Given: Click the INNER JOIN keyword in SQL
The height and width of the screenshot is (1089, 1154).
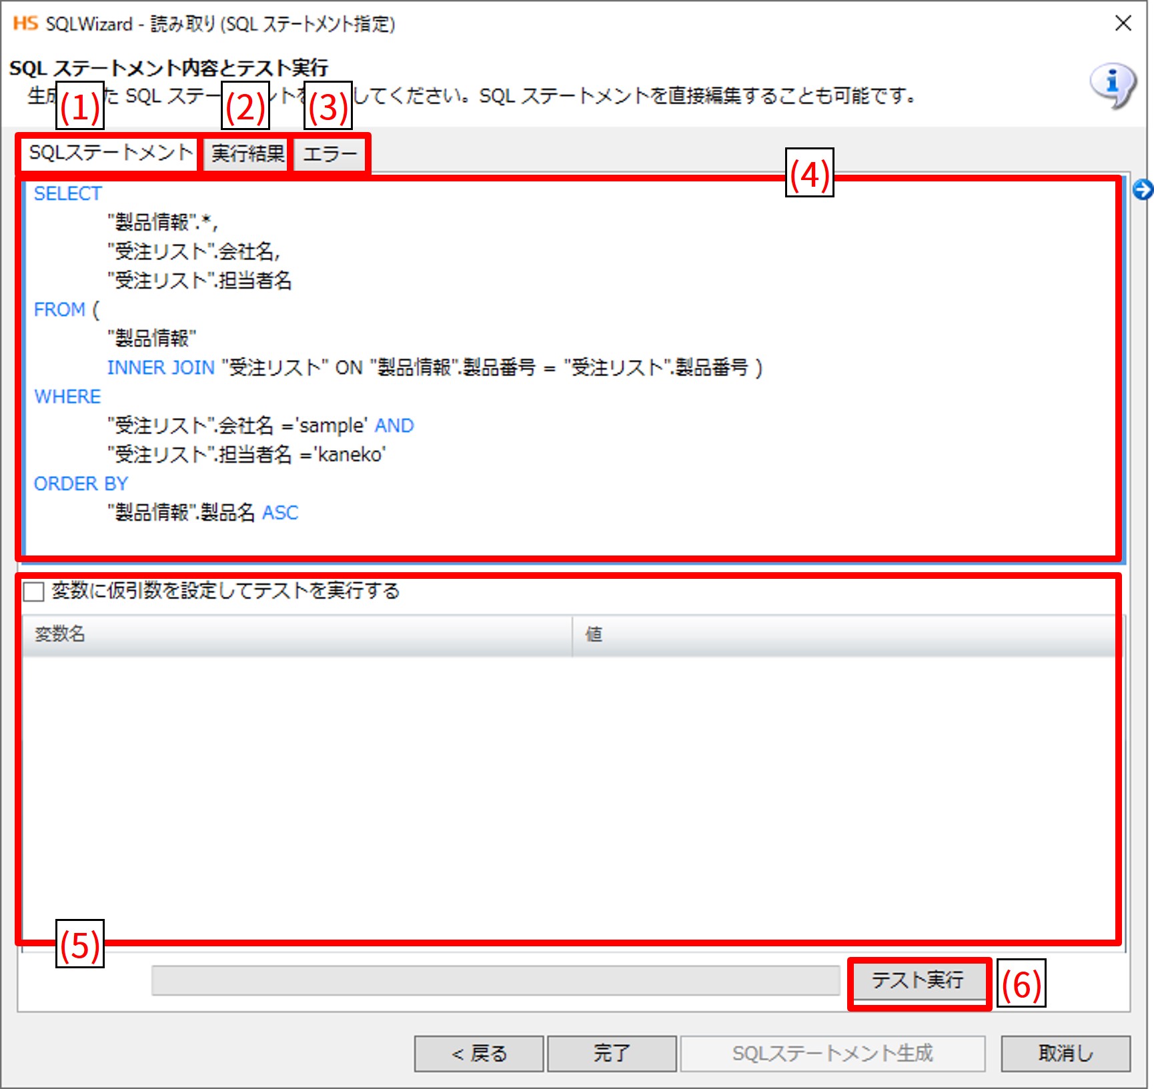Looking at the screenshot, I should tap(161, 368).
